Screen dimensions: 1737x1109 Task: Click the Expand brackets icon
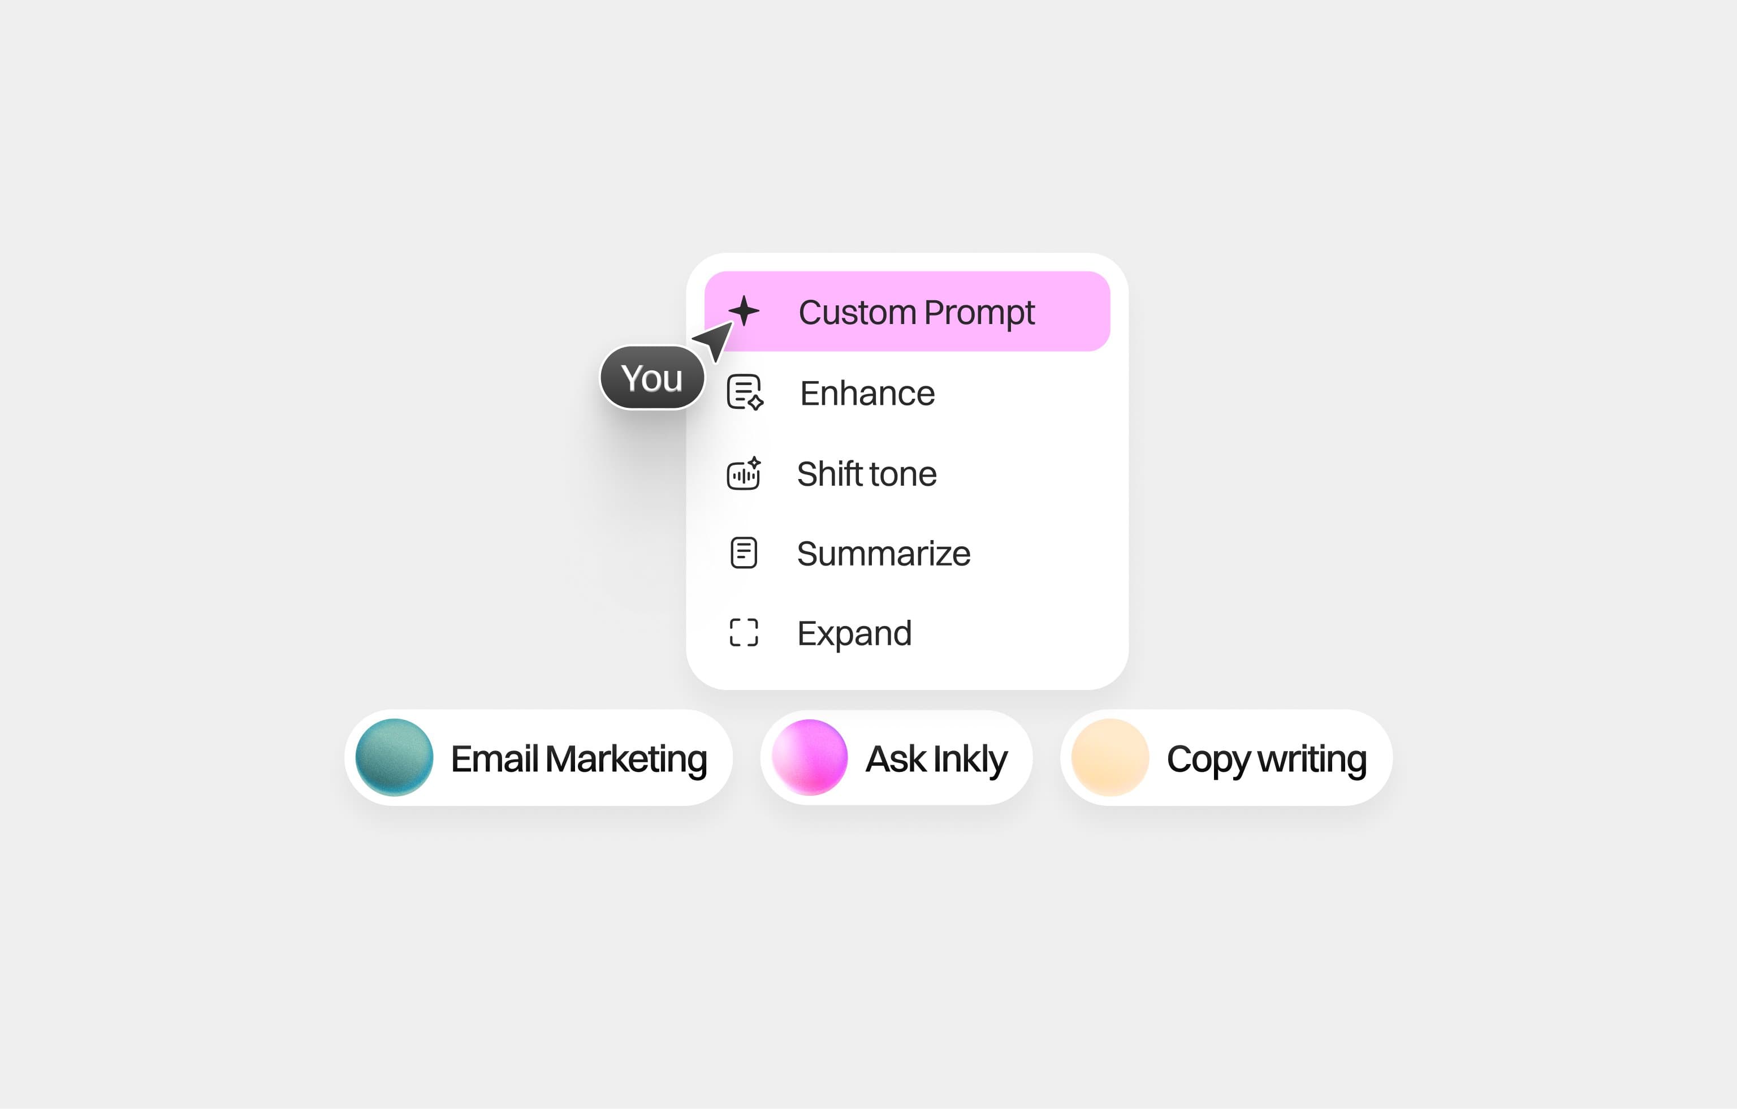(x=744, y=633)
